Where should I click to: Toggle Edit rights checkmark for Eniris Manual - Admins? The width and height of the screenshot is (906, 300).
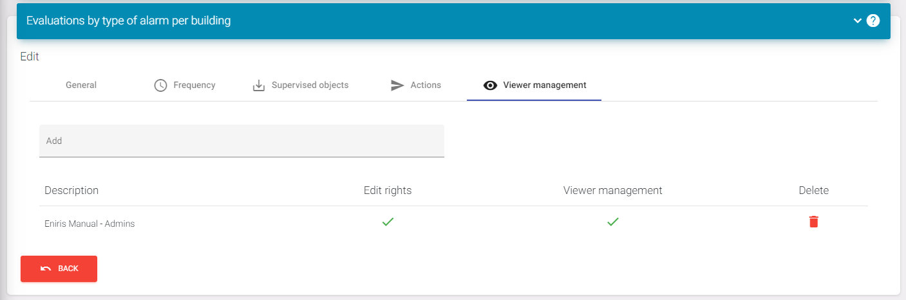pyautogui.click(x=387, y=222)
